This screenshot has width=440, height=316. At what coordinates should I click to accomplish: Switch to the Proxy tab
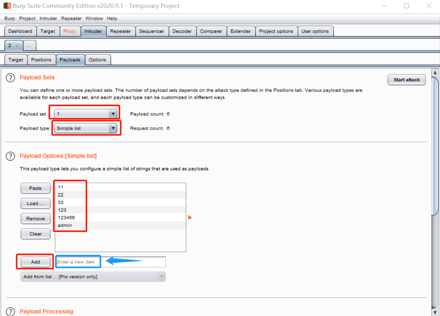point(70,31)
